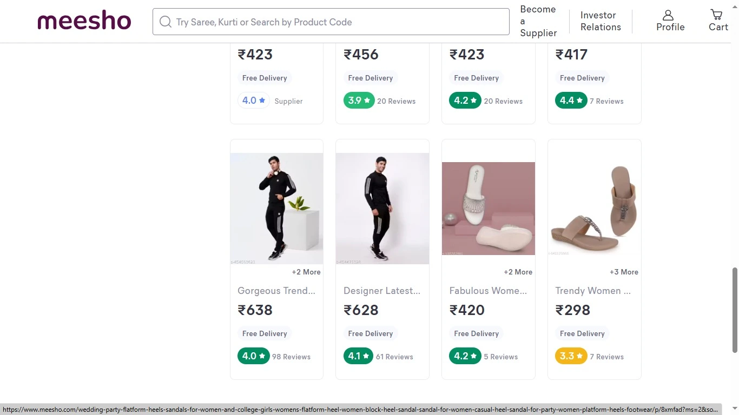Open Designer Latest tracksuit product image

tap(382, 209)
